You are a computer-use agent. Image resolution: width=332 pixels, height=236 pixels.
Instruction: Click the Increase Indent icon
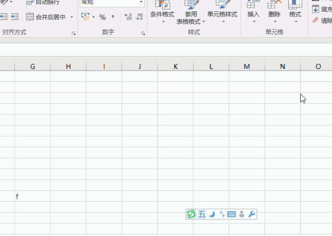pos(15,17)
